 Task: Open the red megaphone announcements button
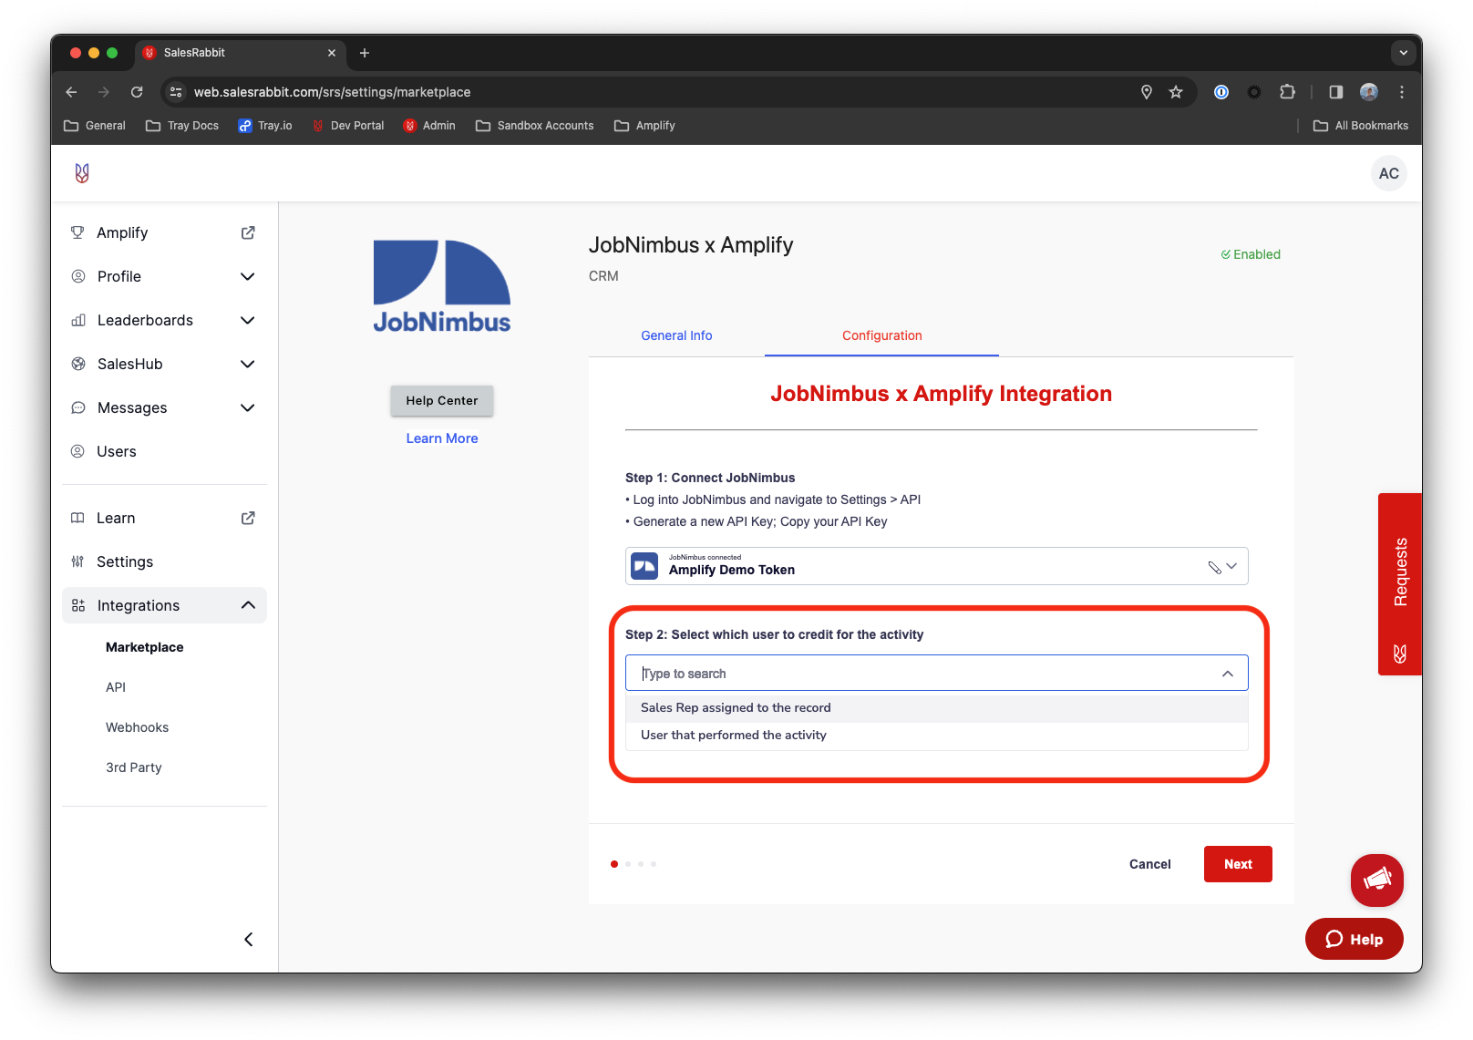pos(1376,880)
